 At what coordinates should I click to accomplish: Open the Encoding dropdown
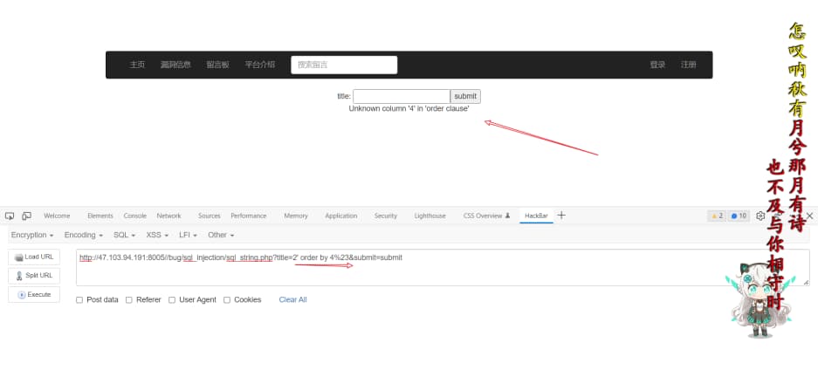click(x=84, y=236)
